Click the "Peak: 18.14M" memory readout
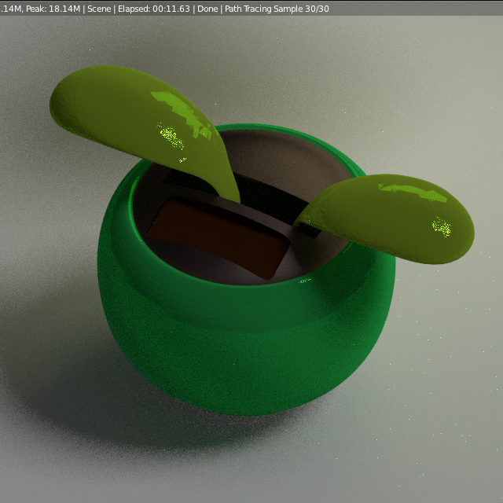Viewport: 503px width, 503px height. 53,9
